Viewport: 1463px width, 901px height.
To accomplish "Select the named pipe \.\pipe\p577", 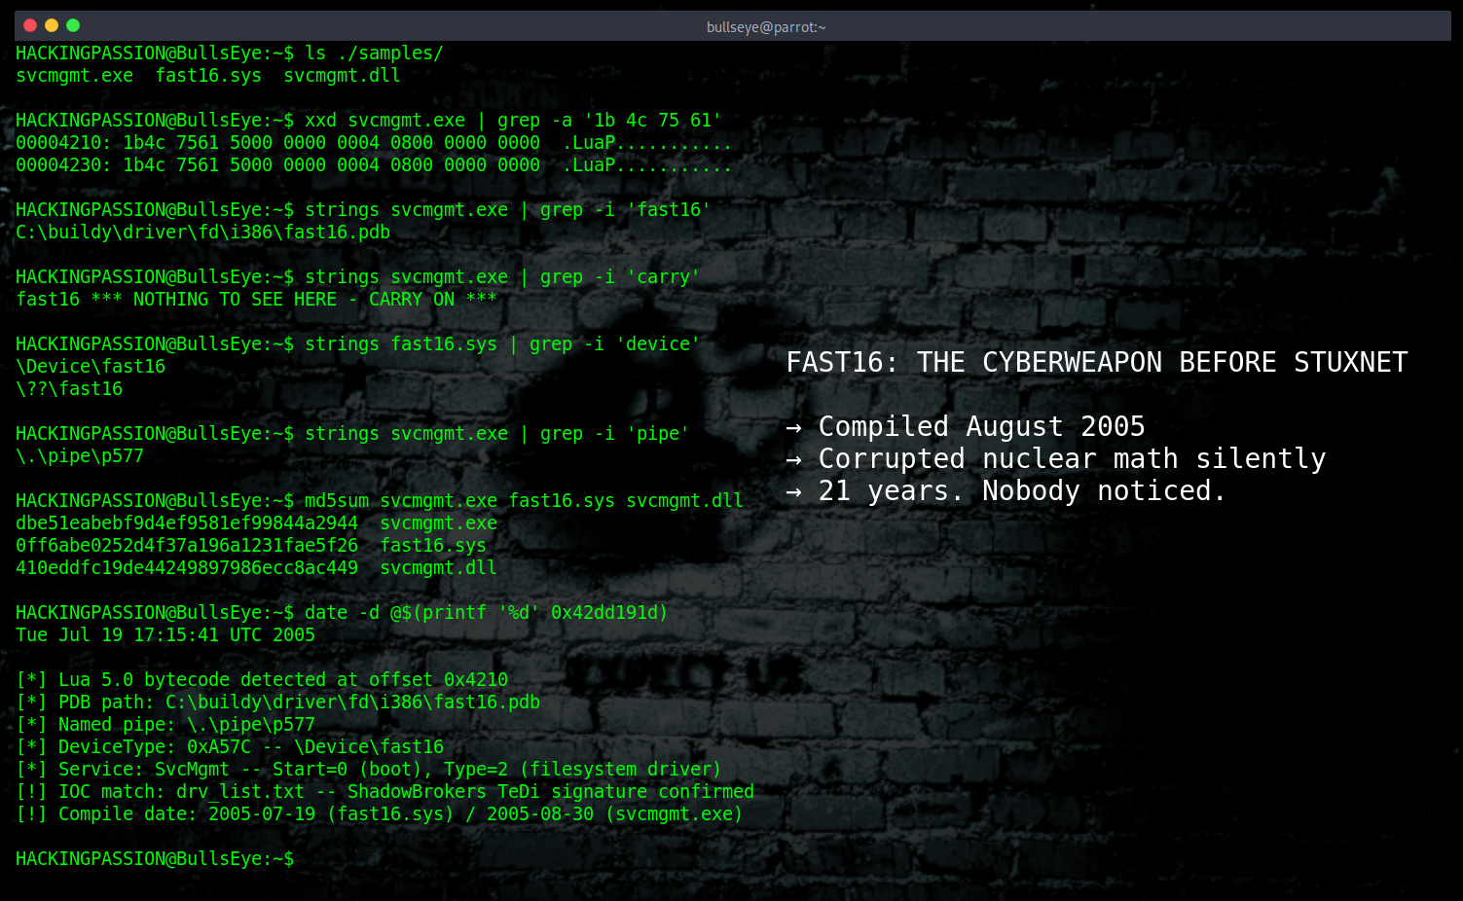I will 79,454.
